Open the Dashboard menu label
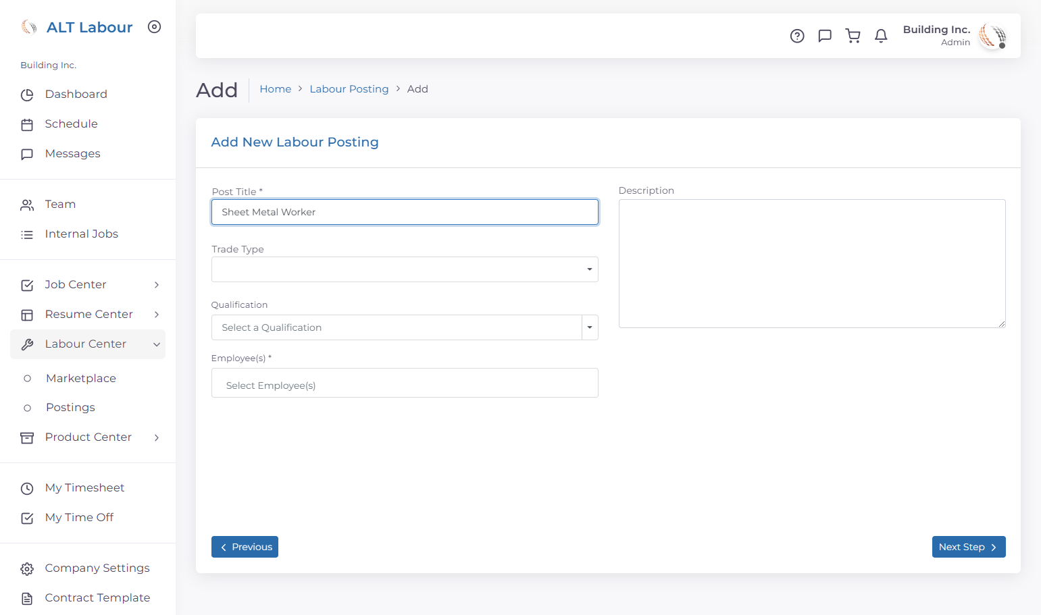 pos(76,94)
